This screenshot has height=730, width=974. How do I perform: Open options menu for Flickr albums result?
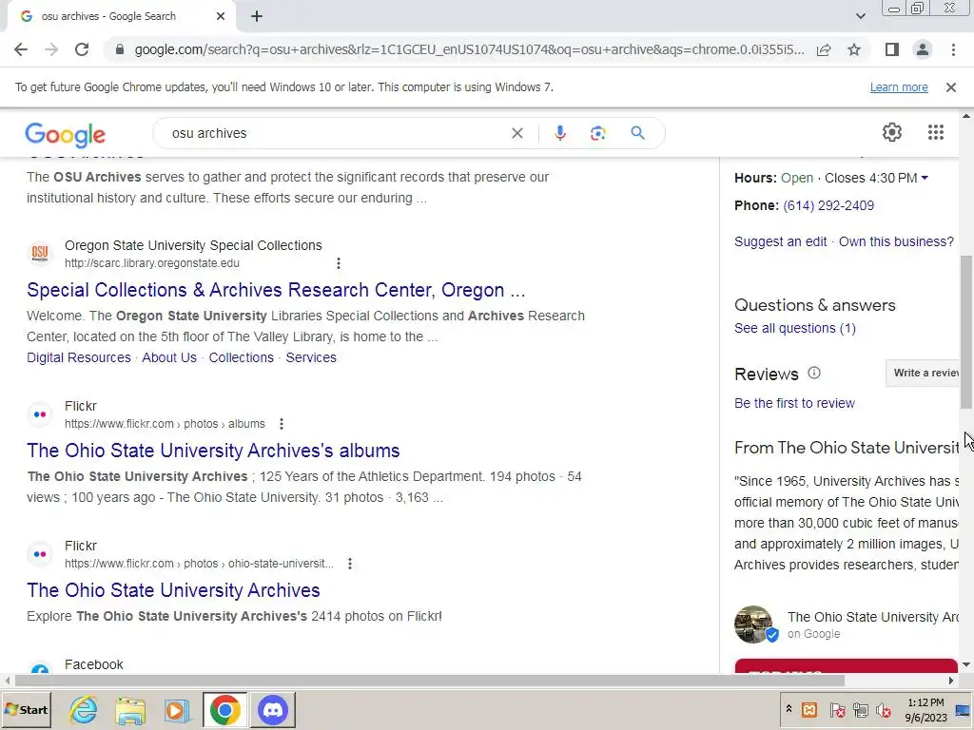pos(282,424)
